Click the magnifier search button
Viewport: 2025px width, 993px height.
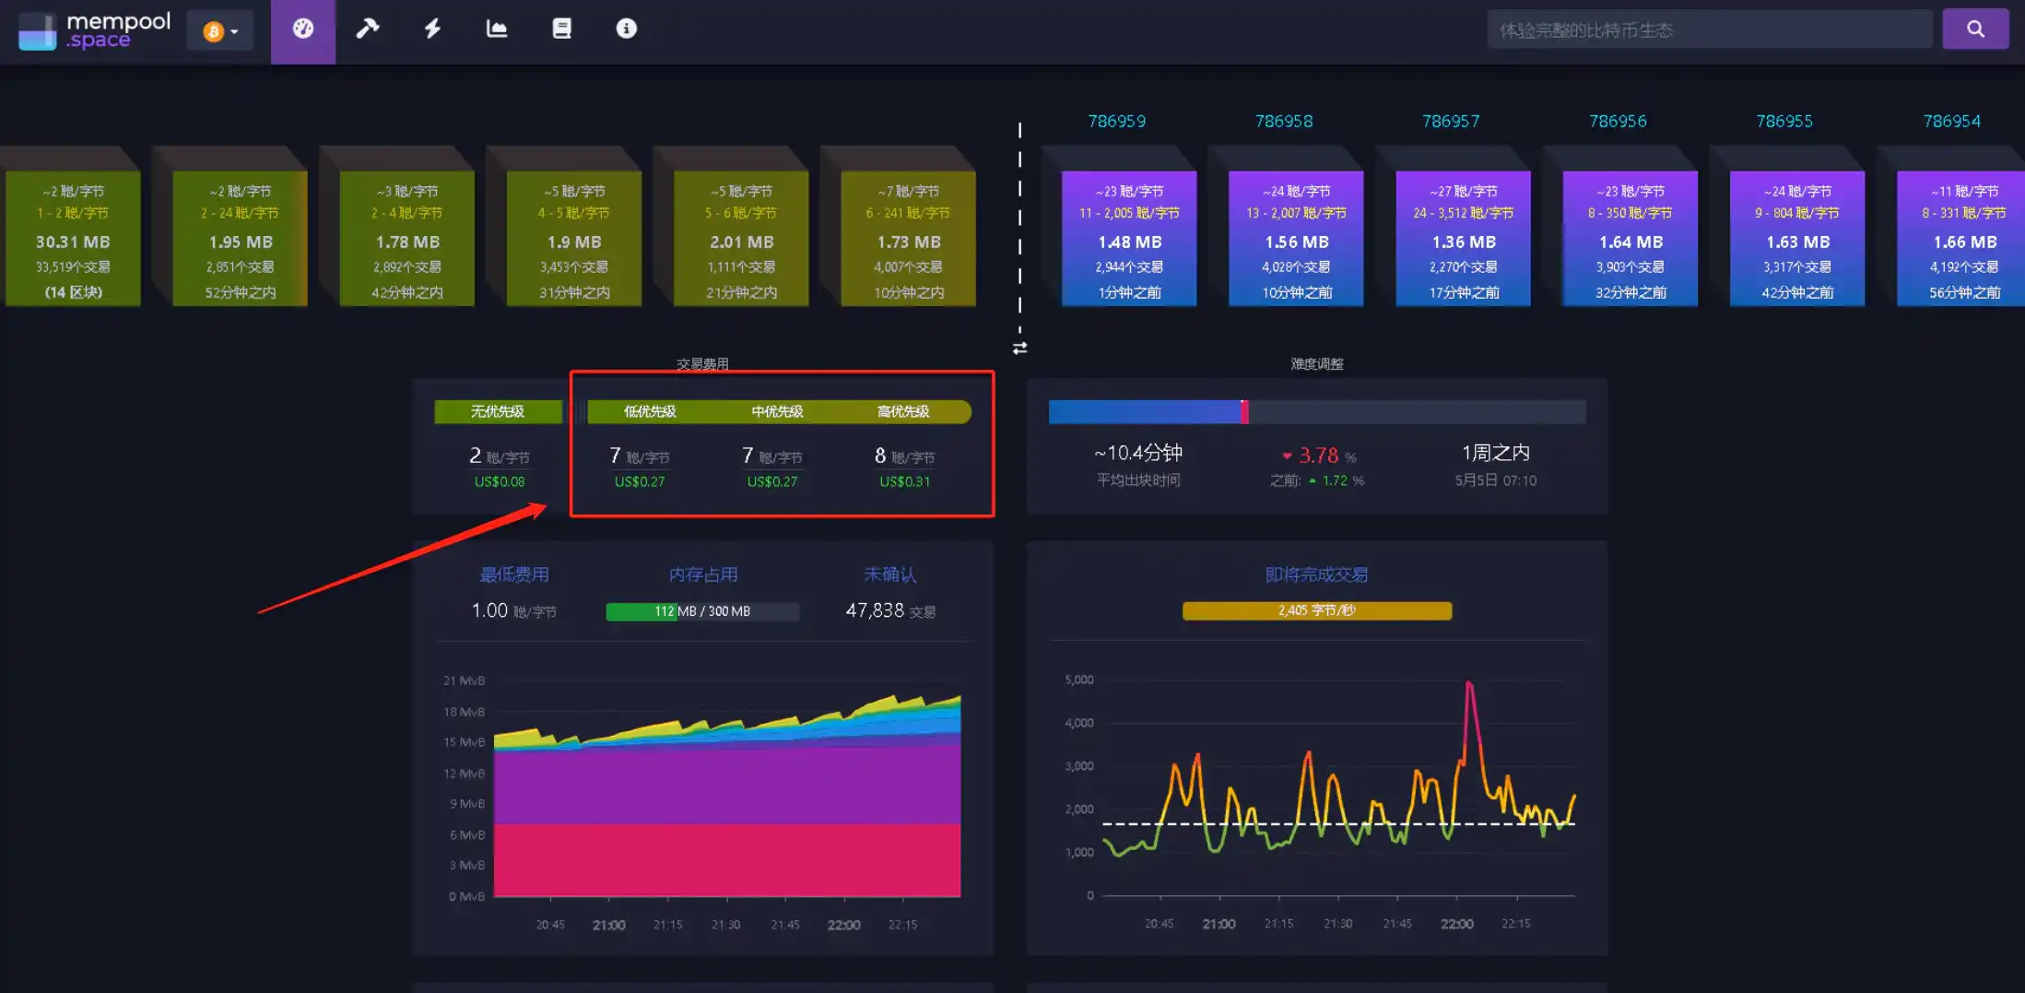[1974, 30]
